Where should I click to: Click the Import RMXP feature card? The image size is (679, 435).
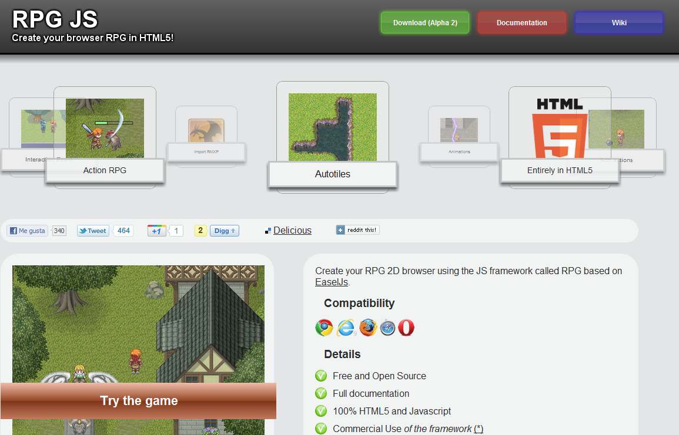[206, 135]
